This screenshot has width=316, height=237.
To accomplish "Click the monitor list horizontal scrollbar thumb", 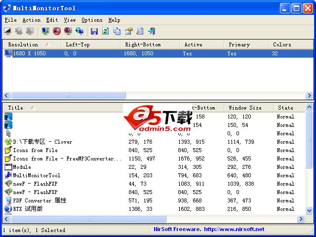I will pos(68,95).
